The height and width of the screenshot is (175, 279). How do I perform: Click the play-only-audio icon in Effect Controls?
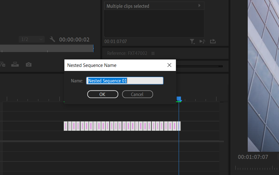[202, 42]
